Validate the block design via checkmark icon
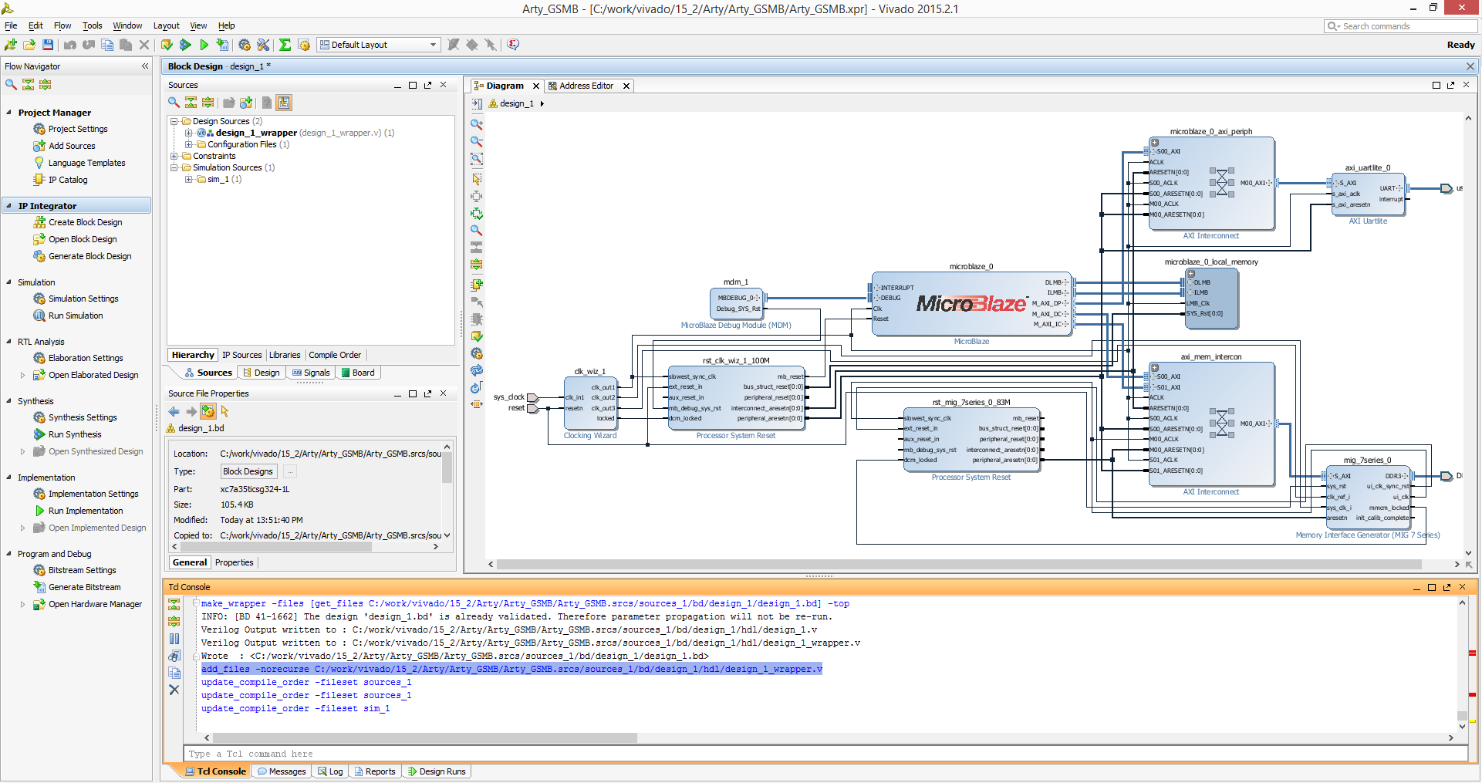 pyautogui.click(x=477, y=336)
